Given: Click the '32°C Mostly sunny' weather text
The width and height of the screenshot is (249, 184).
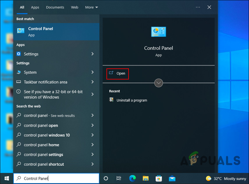Looking at the screenshot, I should pyautogui.click(x=230, y=178).
